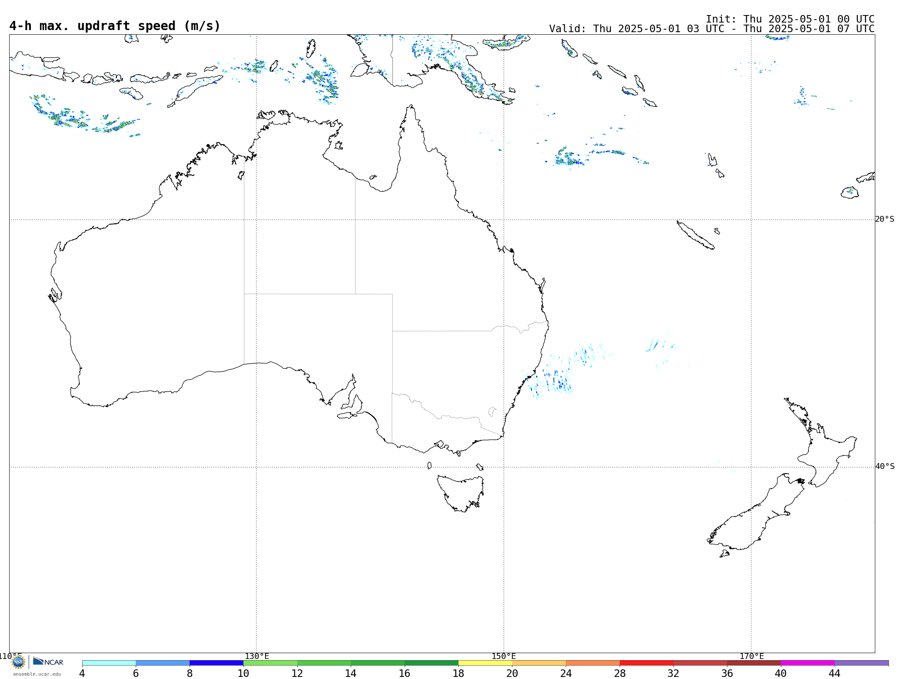Pick the light blue 6–8 colorbar swatch
The image size is (902, 679).
click(x=163, y=663)
